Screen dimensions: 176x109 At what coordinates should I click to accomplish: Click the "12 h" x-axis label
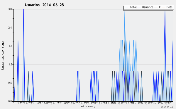(93, 103)
